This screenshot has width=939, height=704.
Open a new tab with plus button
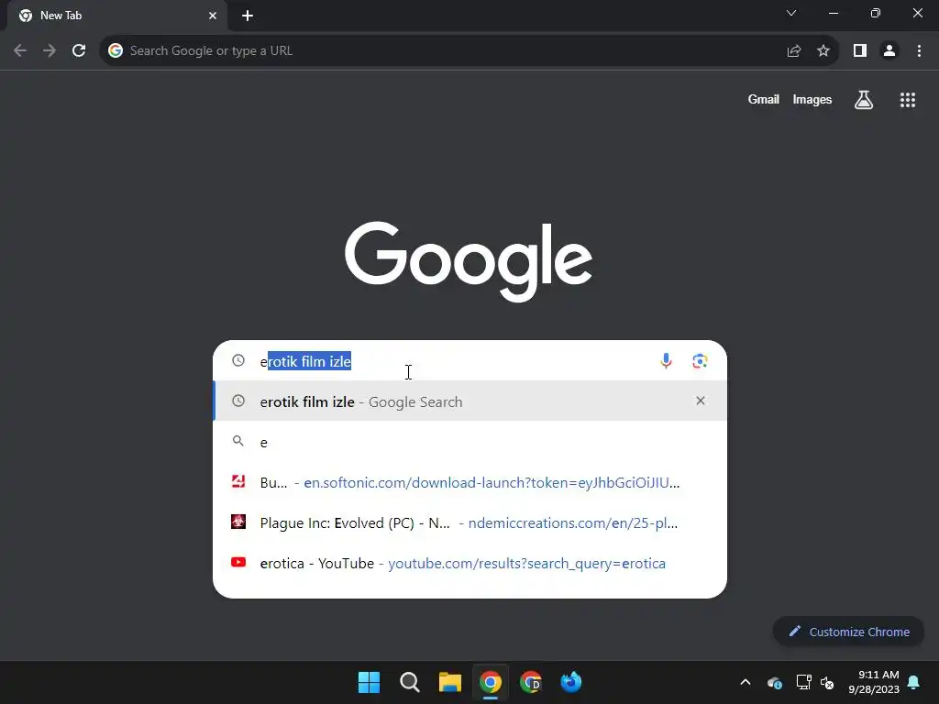click(248, 16)
